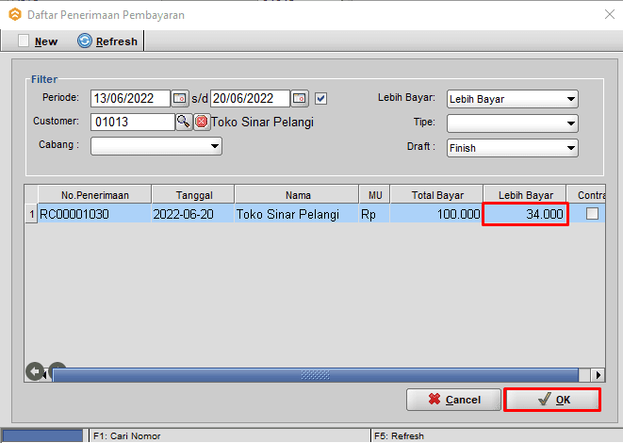Click the Total Bayar column header
This screenshot has width=623, height=443.
437,195
